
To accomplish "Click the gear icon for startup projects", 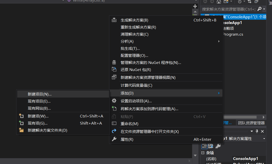I will tap(114, 101).
